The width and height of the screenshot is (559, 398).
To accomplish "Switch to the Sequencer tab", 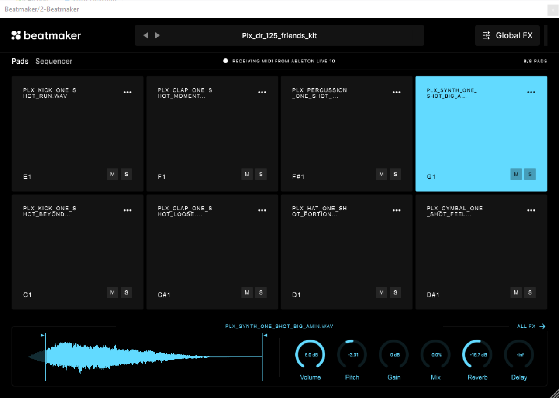I will pyautogui.click(x=54, y=61).
